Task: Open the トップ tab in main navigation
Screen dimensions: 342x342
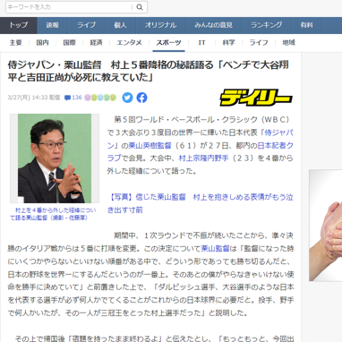Action: coord(19,25)
